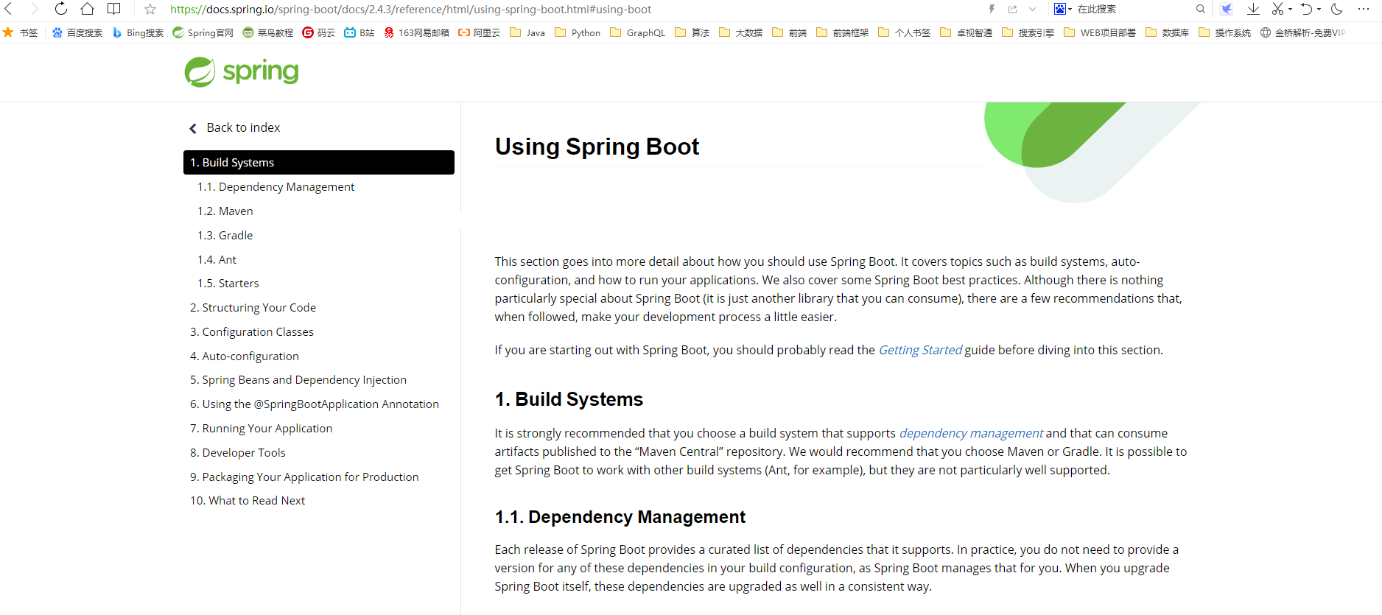Follow the dependency management inline link
1382x615 pixels.
(x=971, y=433)
